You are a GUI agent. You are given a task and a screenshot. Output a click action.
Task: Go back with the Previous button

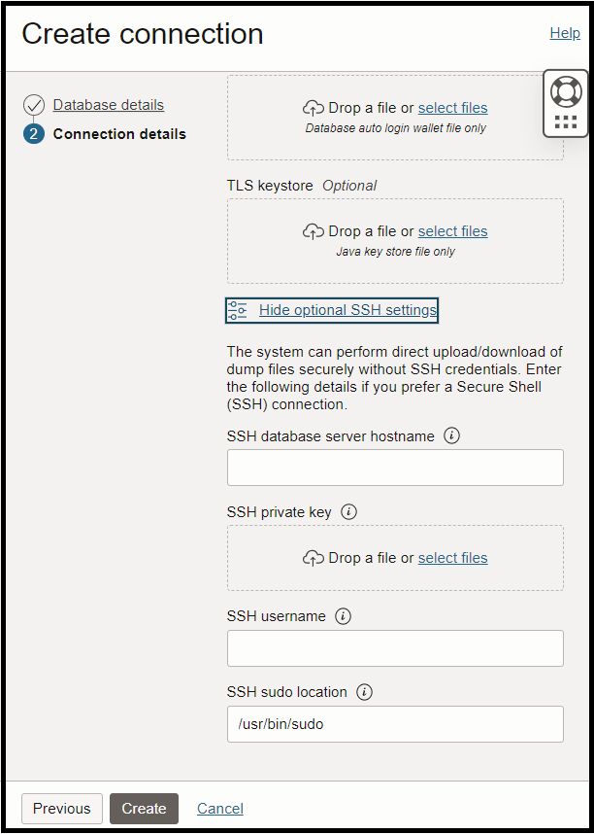pos(61,809)
